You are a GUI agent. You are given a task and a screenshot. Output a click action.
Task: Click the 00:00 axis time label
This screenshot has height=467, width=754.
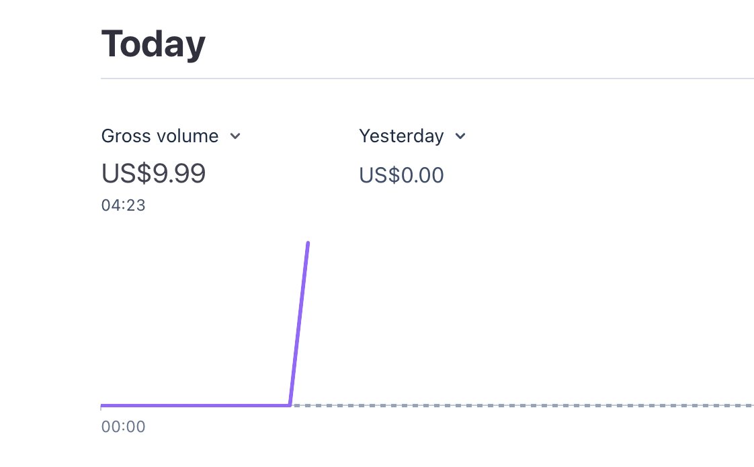pos(123,427)
